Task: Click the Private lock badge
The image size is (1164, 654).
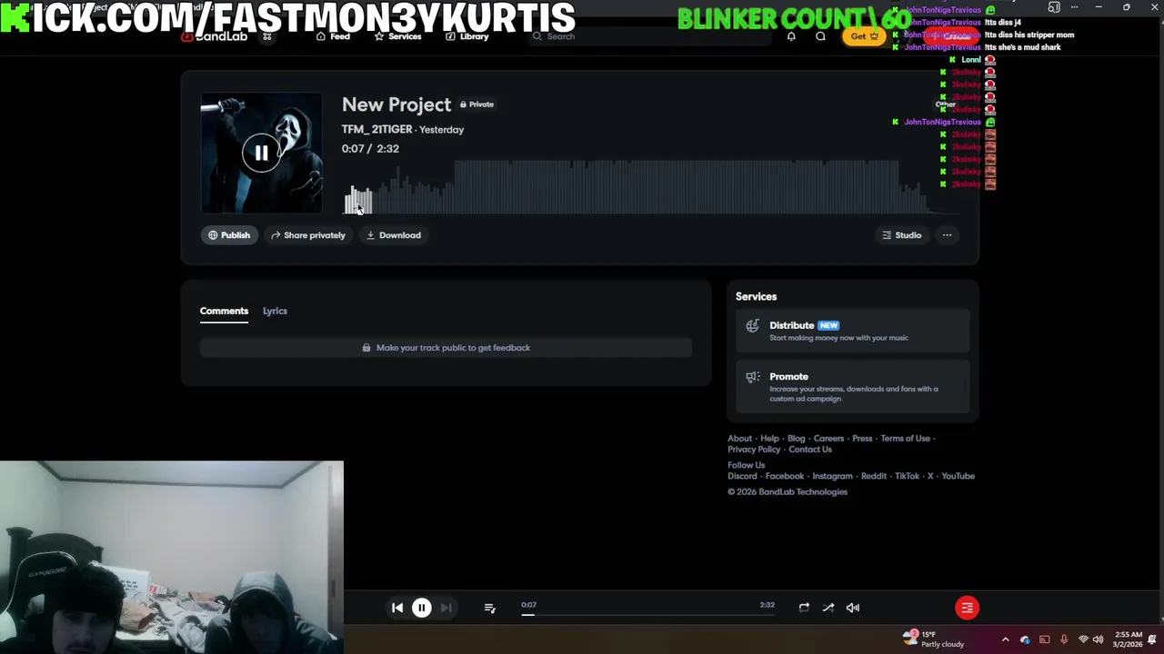Action: pyautogui.click(x=477, y=104)
